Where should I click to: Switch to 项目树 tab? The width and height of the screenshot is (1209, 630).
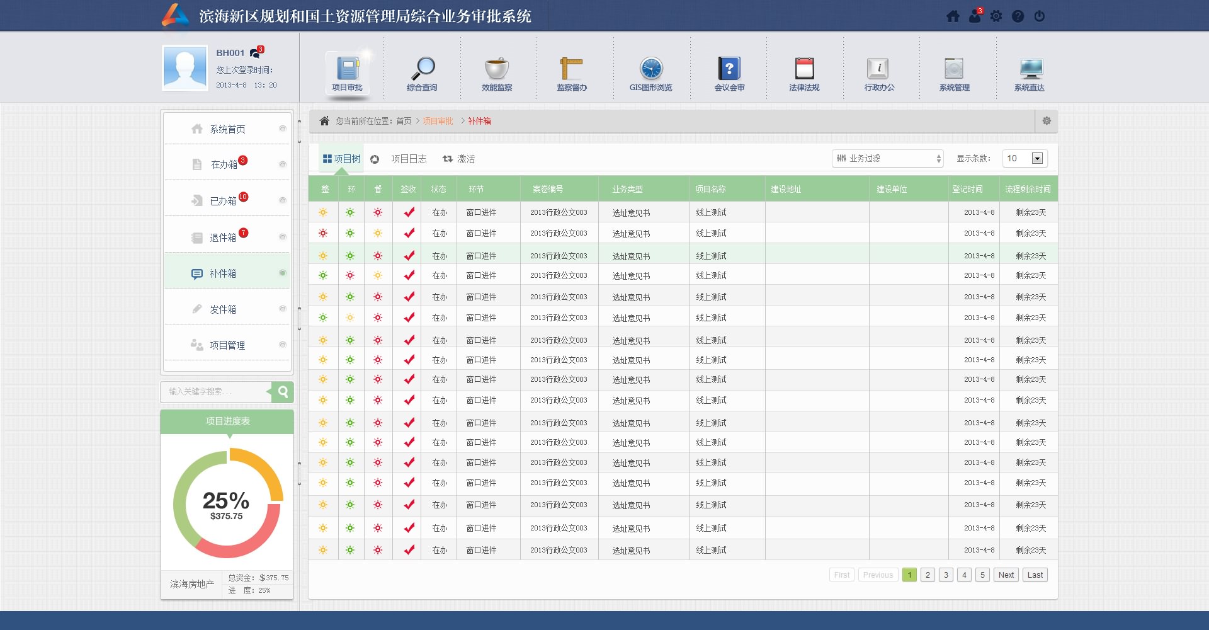click(x=341, y=159)
